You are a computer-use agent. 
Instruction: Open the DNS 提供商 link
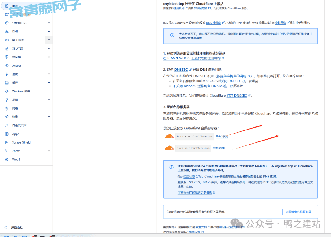(213, 23)
